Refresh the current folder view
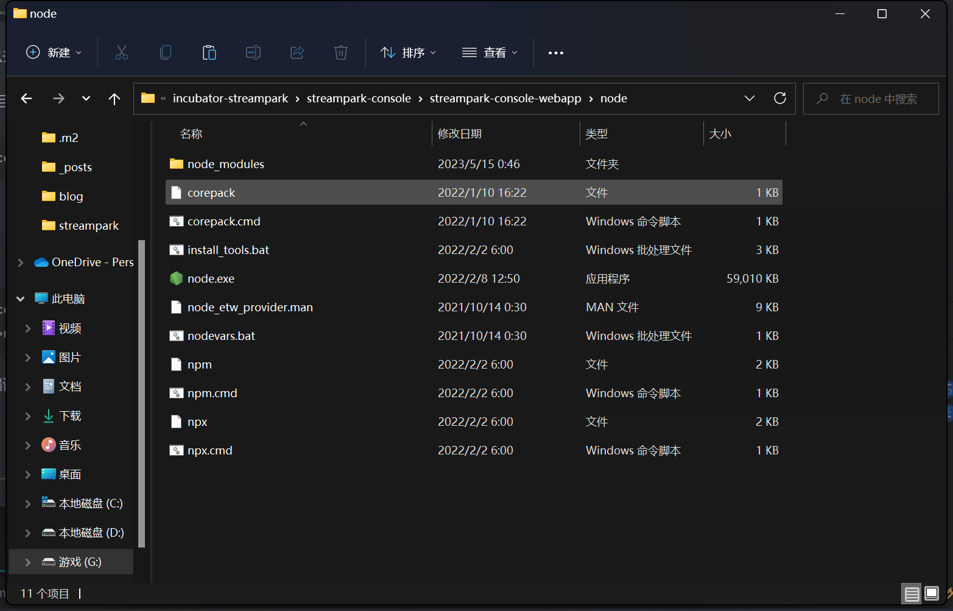 [779, 99]
